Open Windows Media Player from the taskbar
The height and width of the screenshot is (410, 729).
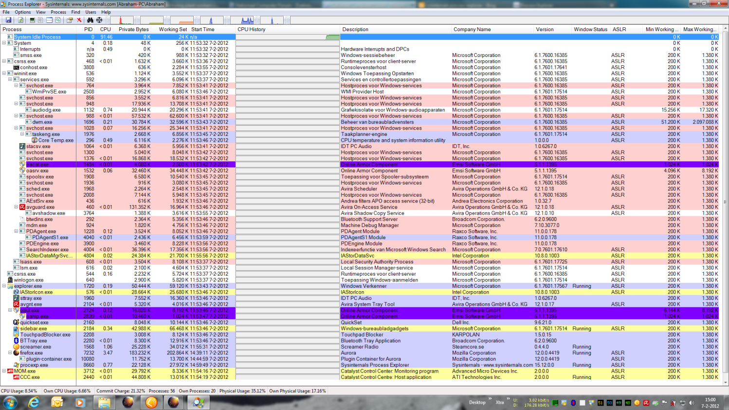[80, 402]
